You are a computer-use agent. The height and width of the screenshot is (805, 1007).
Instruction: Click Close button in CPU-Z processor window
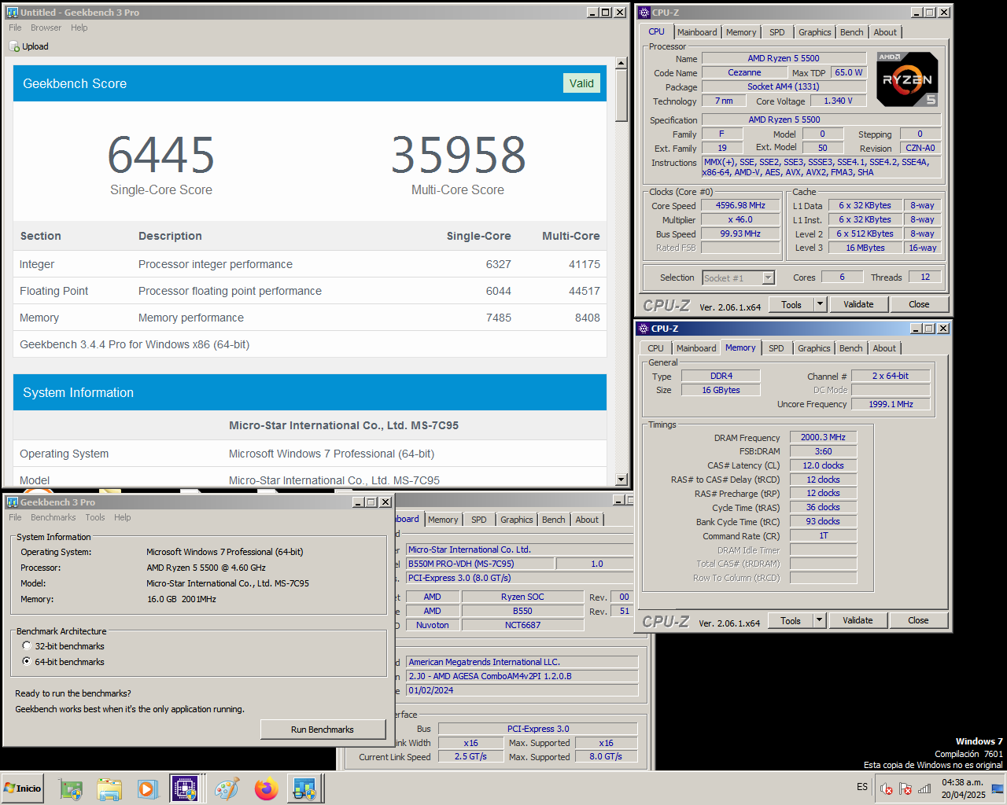pos(919,304)
